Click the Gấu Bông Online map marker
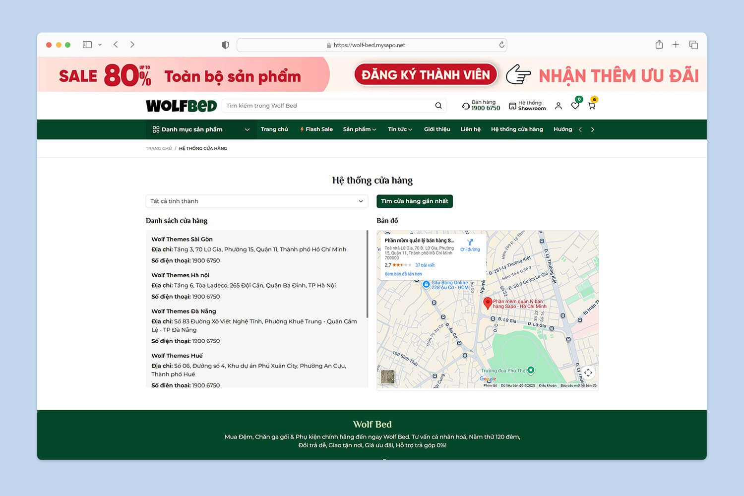Image resolution: width=744 pixels, height=496 pixels. point(426,285)
